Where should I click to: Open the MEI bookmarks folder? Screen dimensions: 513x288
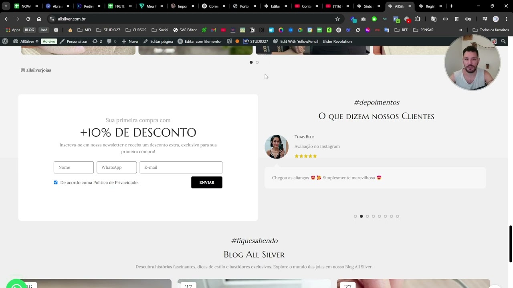[84, 30]
